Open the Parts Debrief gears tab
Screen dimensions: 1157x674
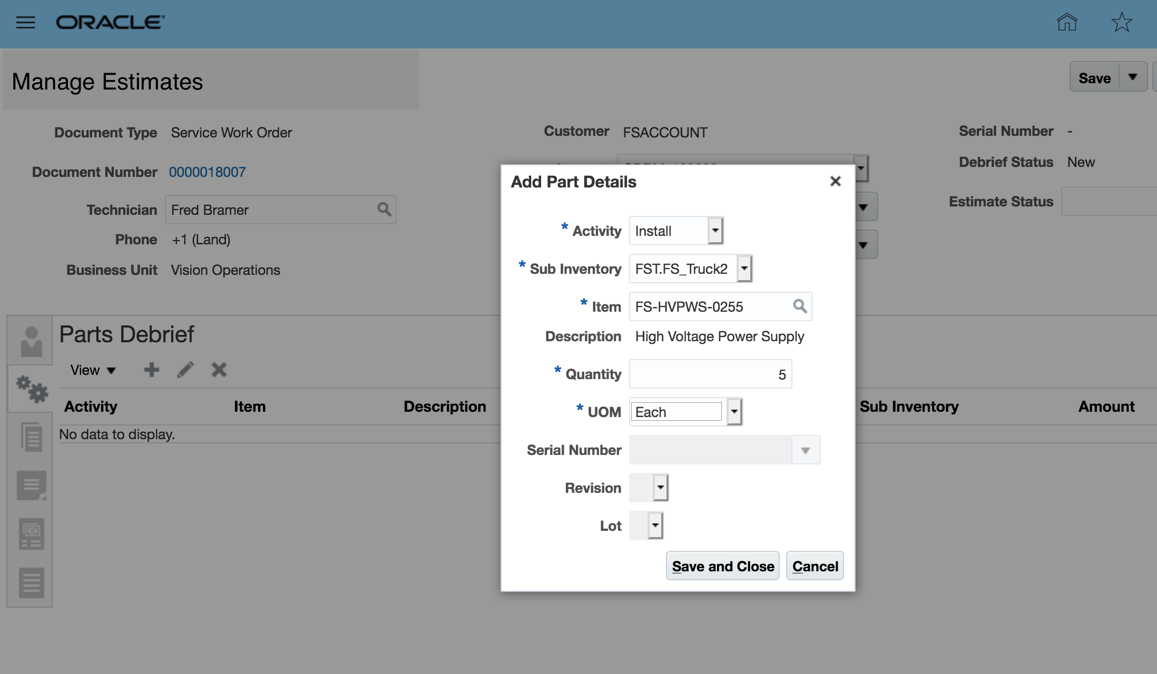coord(31,389)
